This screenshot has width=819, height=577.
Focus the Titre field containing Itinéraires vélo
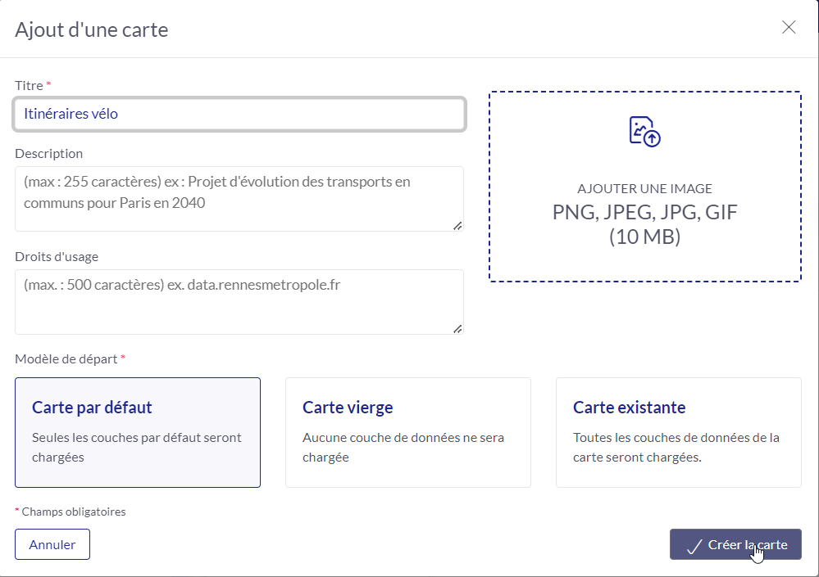pyautogui.click(x=239, y=114)
